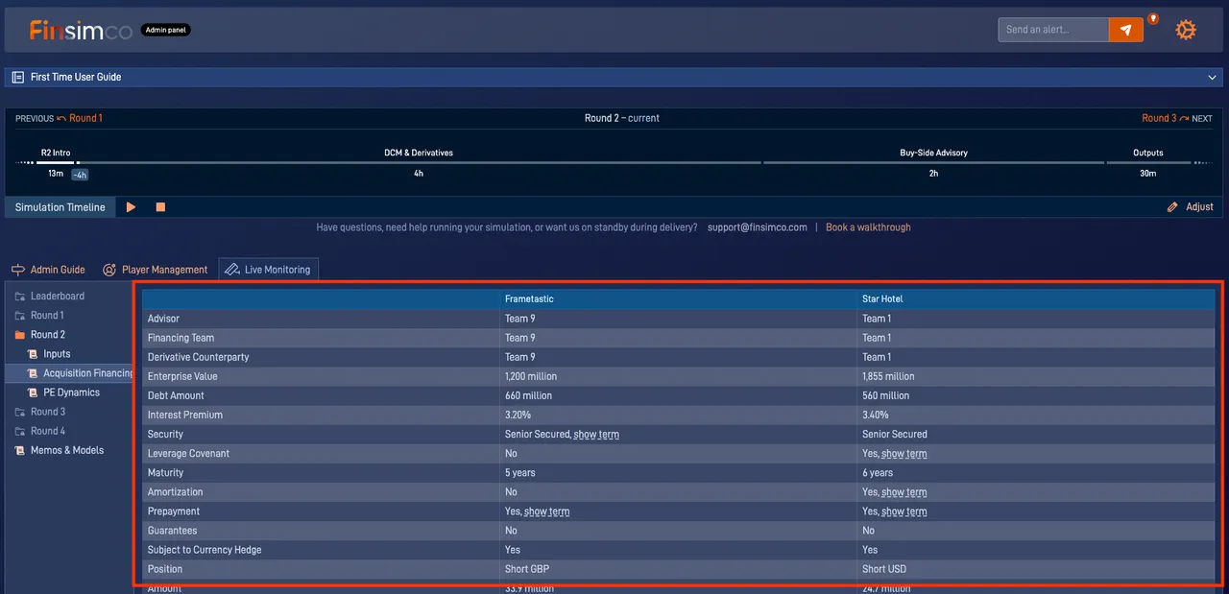Image resolution: width=1229 pixels, height=594 pixels.
Task: Click the orange Round 2 folder icon
Action: (x=20, y=335)
